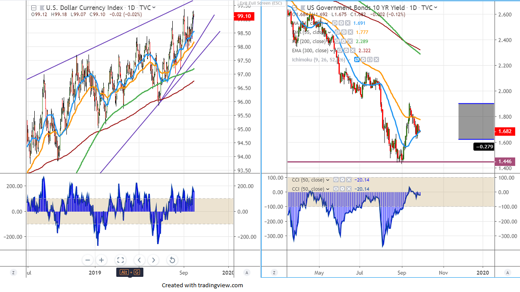Collapse the U.S. Dollar Currency Index legend
This screenshot has width=520, height=292.
pyautogui.click(x=33, y=8)
